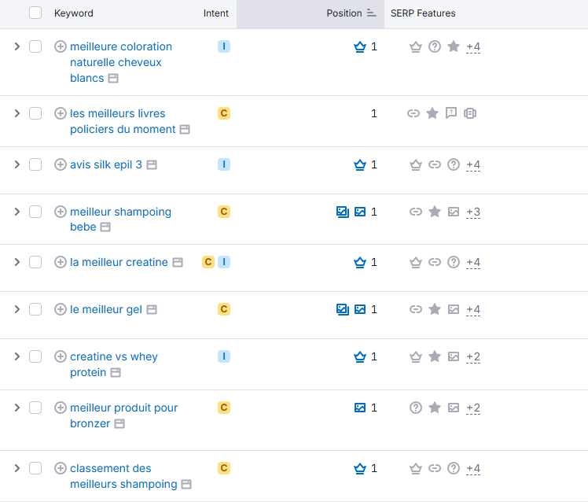
Task: Expand the 'le meilleur gel' row chevron
Action: point(17,309)
